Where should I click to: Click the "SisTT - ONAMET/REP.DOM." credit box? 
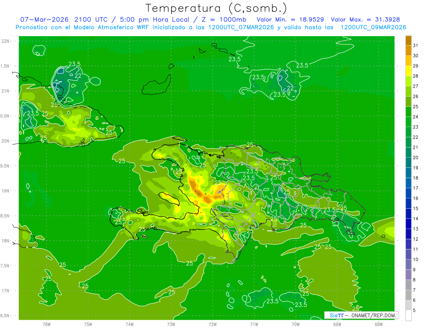pos(361,315)
